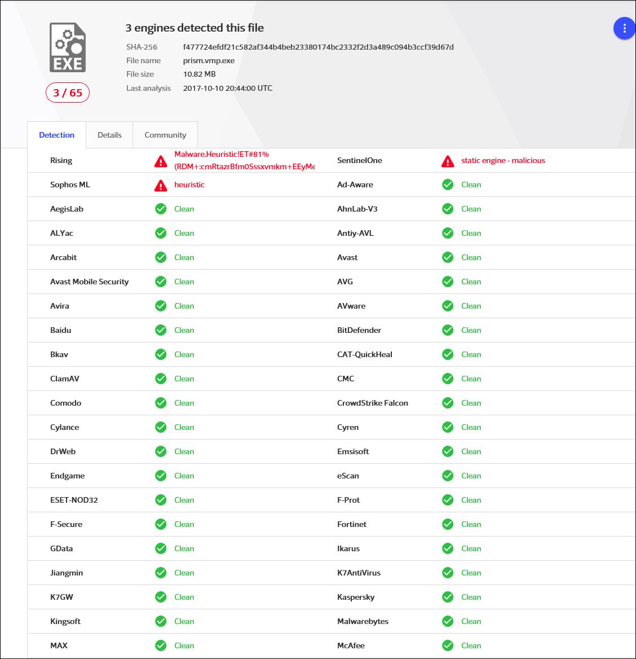636x659 pixels.
Task: Click the heuristic result for Sophos ML
Action: point(189,185)
